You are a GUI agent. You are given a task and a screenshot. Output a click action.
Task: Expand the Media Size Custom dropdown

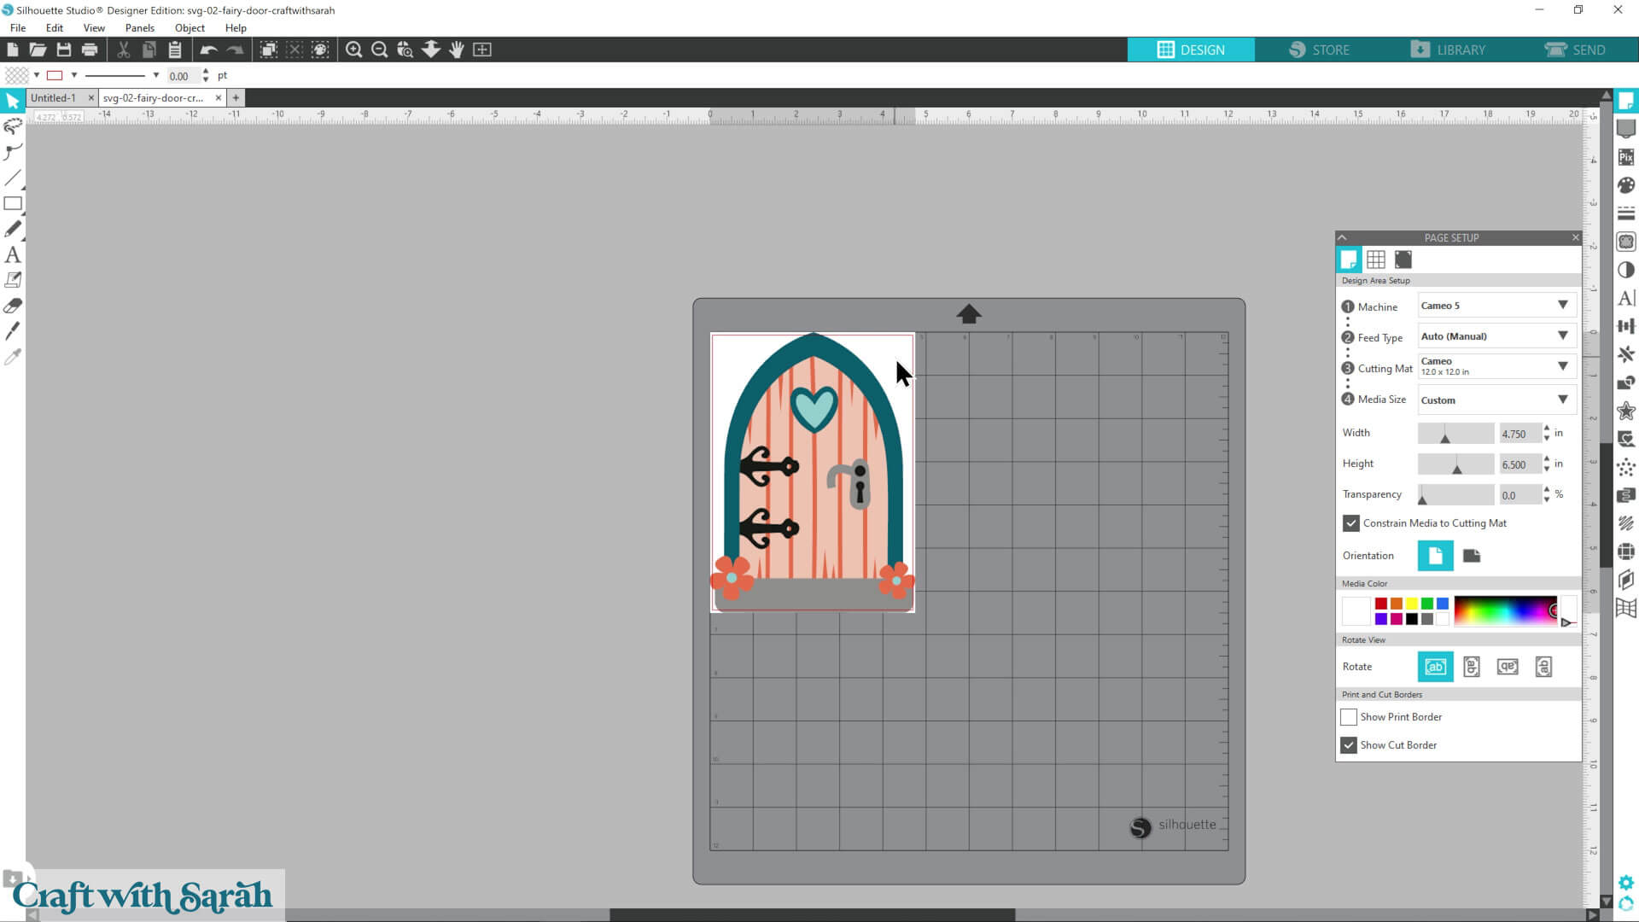[x=1496, y=400]
